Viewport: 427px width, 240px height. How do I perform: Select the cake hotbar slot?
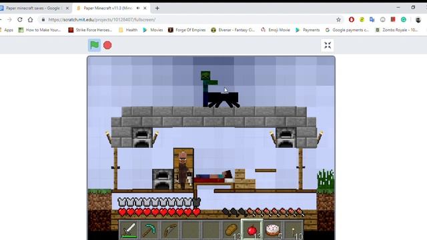click(x=273, y=230)
